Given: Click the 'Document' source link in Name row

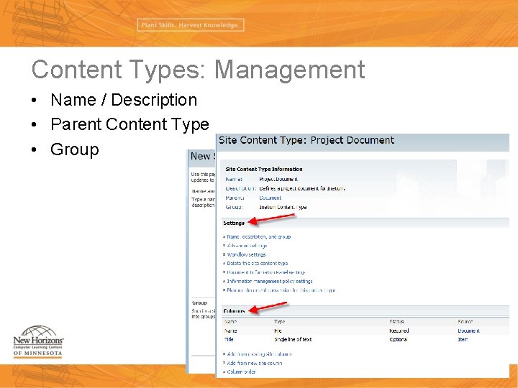Looking at the screenshot, I should tap(469, 331).
